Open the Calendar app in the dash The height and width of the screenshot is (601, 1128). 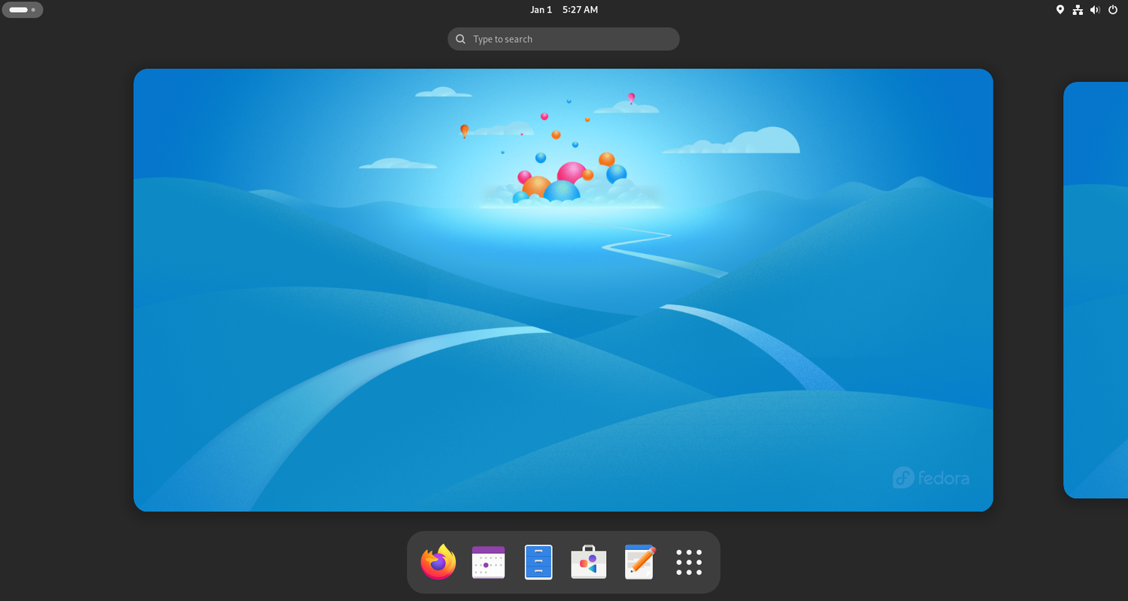[x=488, y=562]
